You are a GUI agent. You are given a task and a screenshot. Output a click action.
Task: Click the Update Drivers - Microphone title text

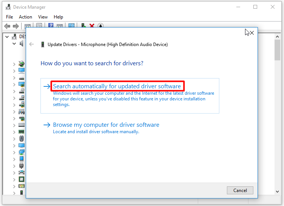pyautogui.click(x=107, y=45)
